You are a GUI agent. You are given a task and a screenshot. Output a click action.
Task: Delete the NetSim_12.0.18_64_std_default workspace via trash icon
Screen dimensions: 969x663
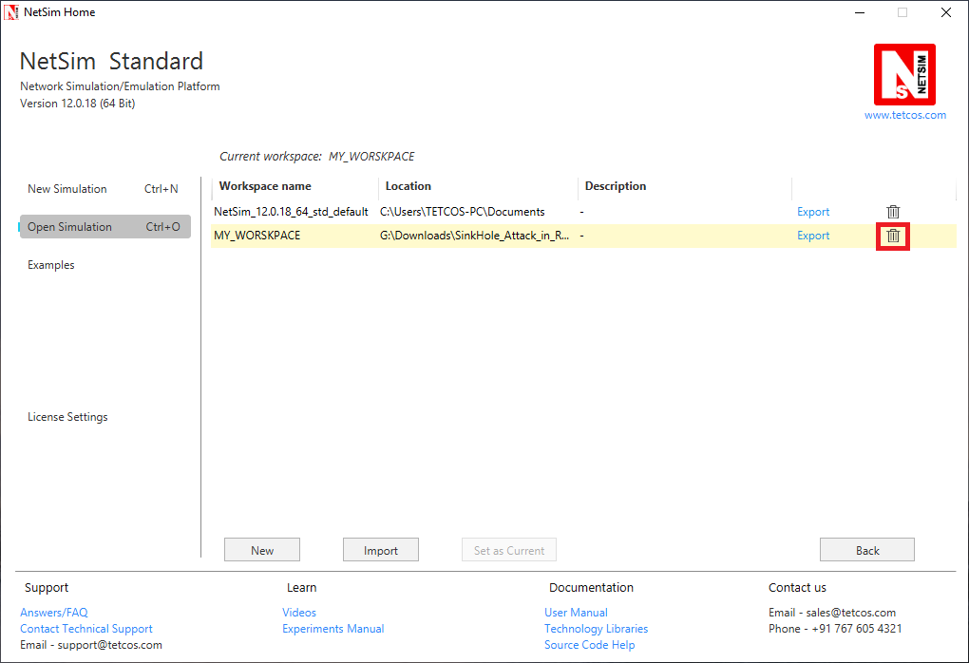(890, 211)
